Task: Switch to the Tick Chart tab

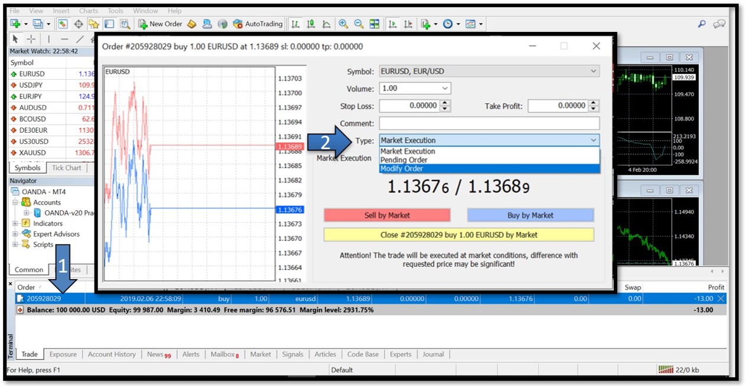Action: 66,168
